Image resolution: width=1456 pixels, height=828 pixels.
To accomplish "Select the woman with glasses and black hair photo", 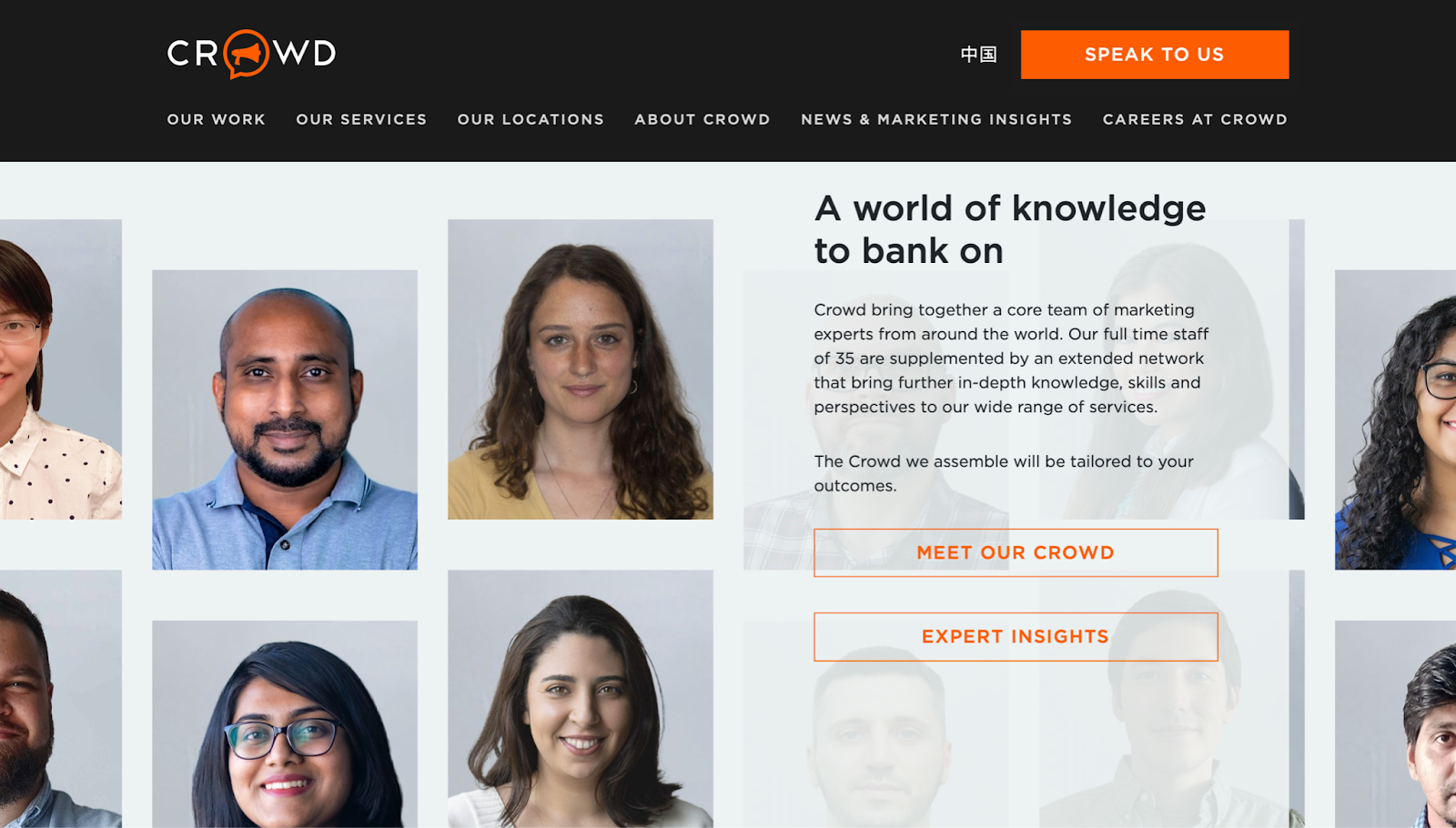I will pos(285,724).
